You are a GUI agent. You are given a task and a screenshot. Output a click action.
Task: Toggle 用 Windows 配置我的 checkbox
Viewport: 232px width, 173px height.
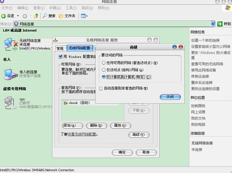coord(60,57)
